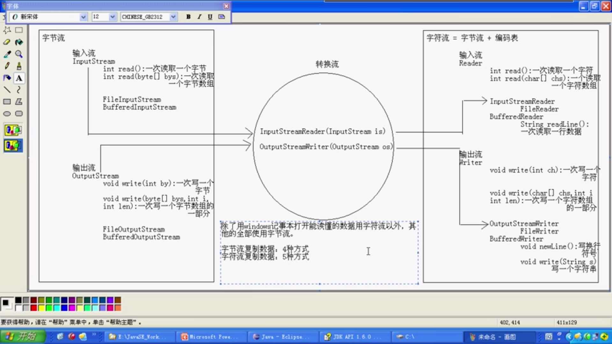The width and height of the screenshot is (612, 344).
Task: Enable underline formatting
Action: tap(209, 17)
